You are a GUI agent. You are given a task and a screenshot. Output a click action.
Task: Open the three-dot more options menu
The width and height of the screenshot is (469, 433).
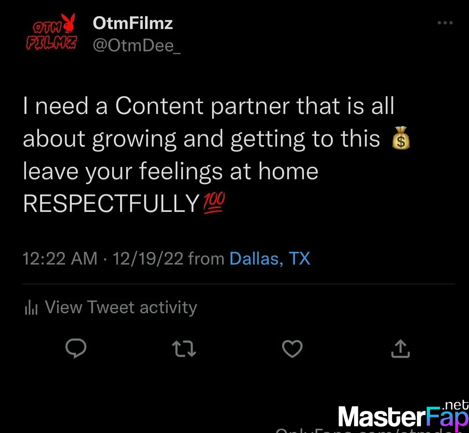445,23
